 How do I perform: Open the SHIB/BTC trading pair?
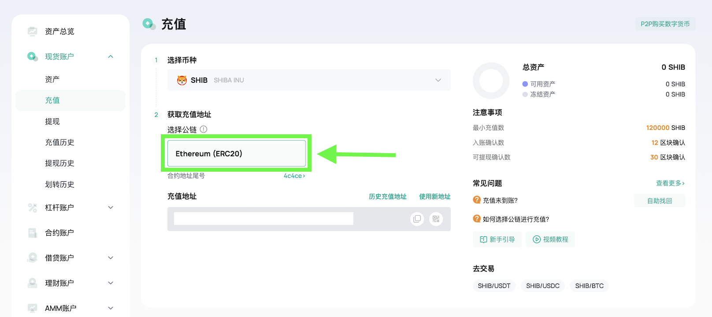[590, 286]
